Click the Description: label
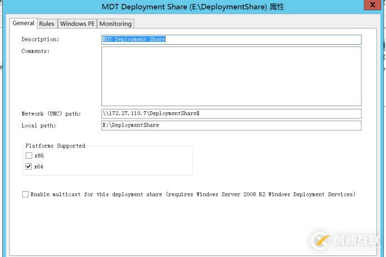Image resolution: width=386 pixels, height=257 pixels. pyautogui.click(x=40, y=40)
